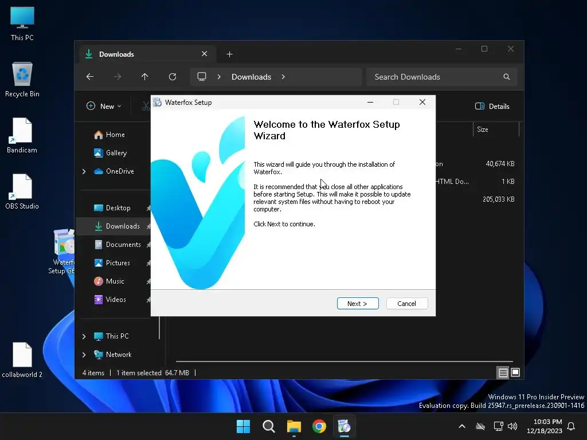Switch Explorer to large thumbnails view icon
The image size is (587, 440).
point(515,372)
